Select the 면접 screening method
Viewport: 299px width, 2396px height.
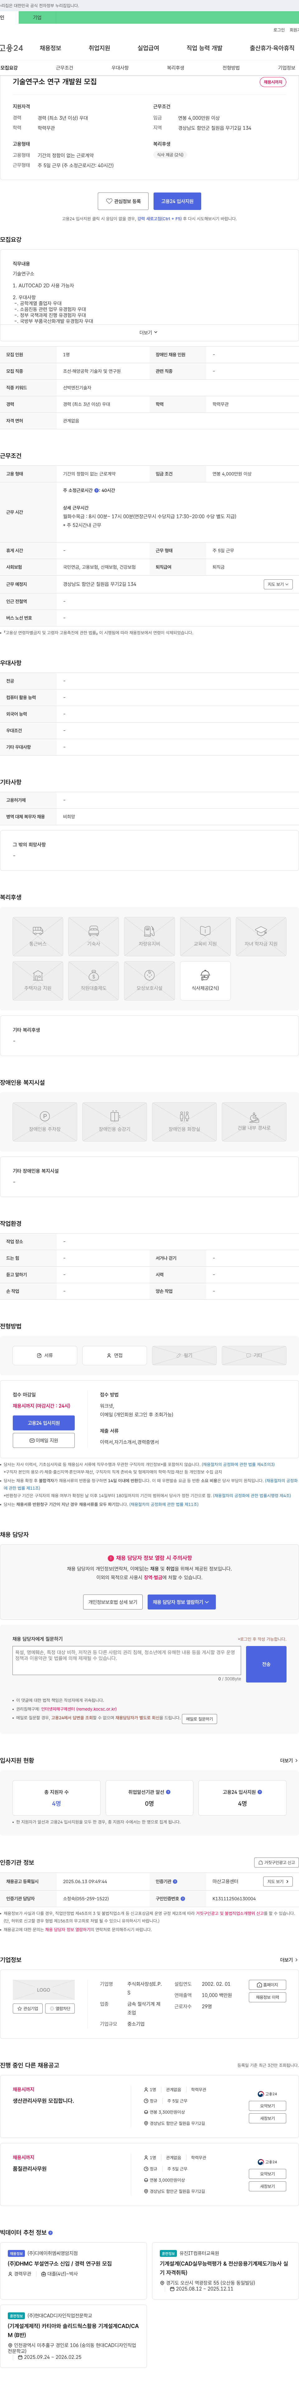pos(114,1355)
